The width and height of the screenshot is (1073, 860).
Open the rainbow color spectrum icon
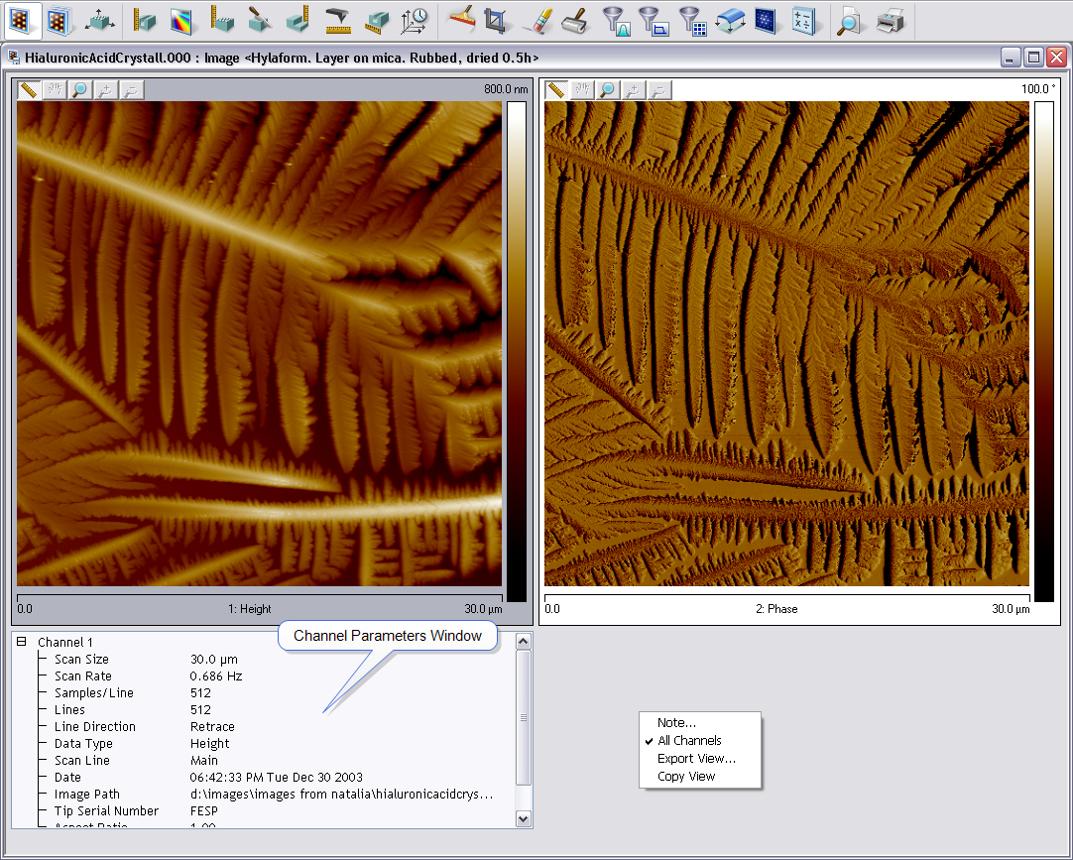click(x=180, y=19)
